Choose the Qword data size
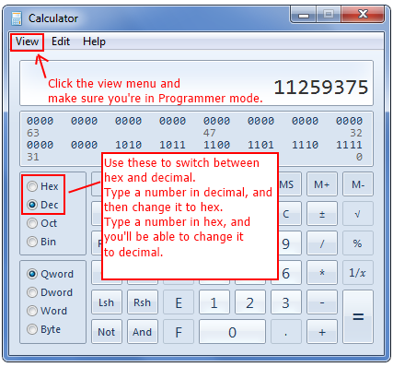Image resolution: width=393 pixels, height=367 pixels. tap(50, 274)
